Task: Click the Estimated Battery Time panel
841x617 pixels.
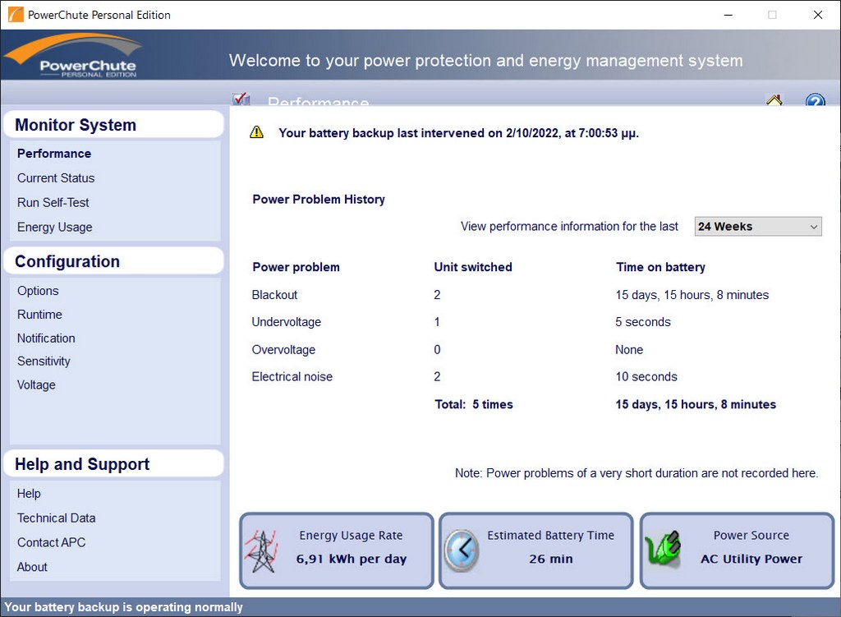Action: pos(536,550)
